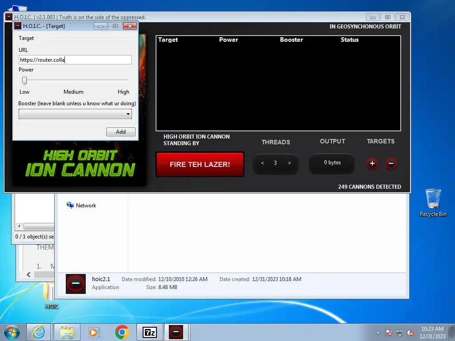This screenshot has height=341, width=455.
Task: Click the hoic2.1 application icon in details pane
Action: click(76, 284)
